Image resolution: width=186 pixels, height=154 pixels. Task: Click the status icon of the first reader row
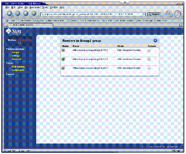coord(63,50)
